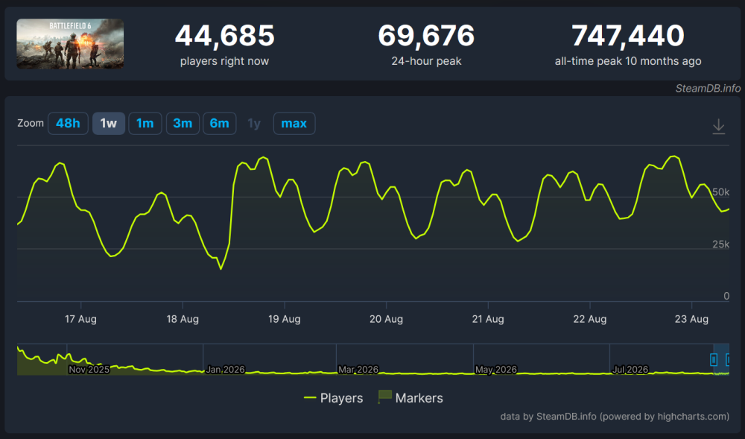
Task: Jump navigator to Jan 2026
Action: click(225, 369)
